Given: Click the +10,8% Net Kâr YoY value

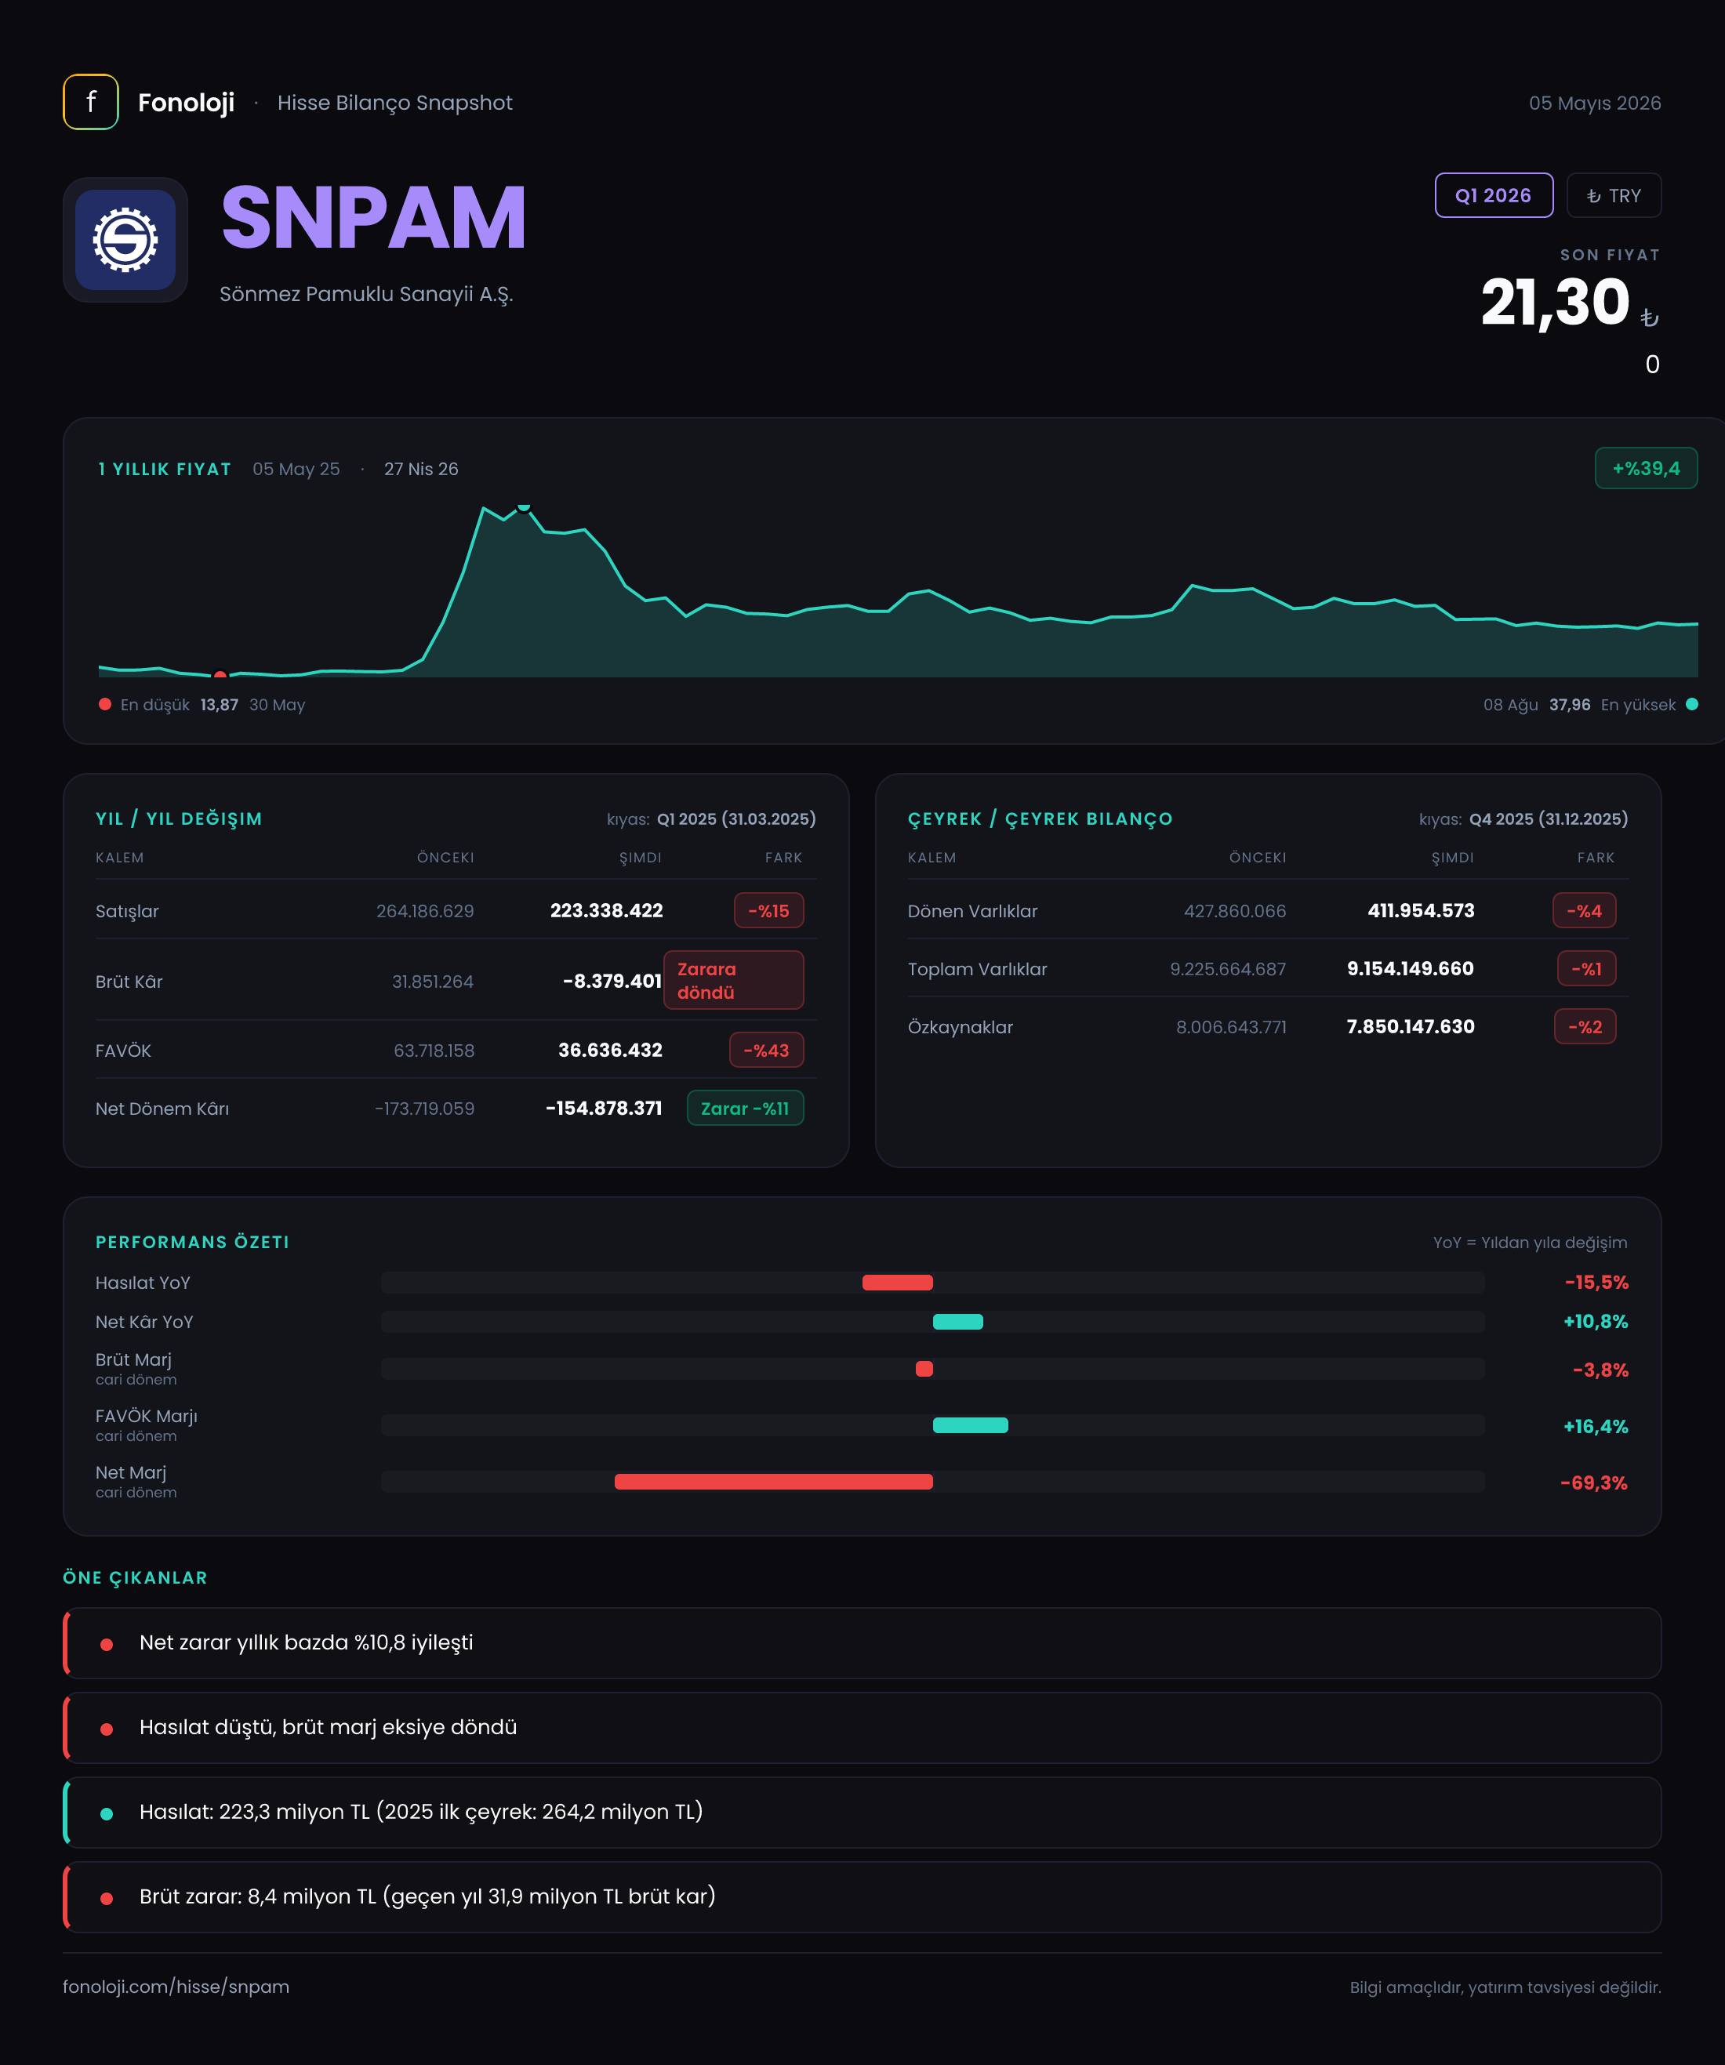Looking at the screenshot, I should tap(1595, 1322).
